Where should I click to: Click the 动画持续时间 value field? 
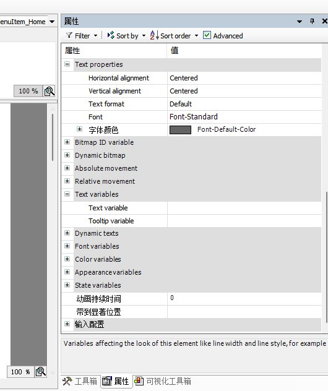click(244, 298)
